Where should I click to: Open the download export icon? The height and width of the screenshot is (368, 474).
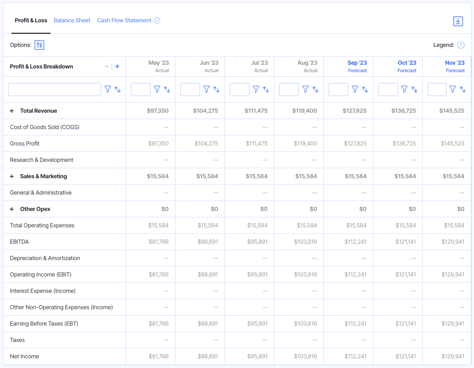pos(458,21)
